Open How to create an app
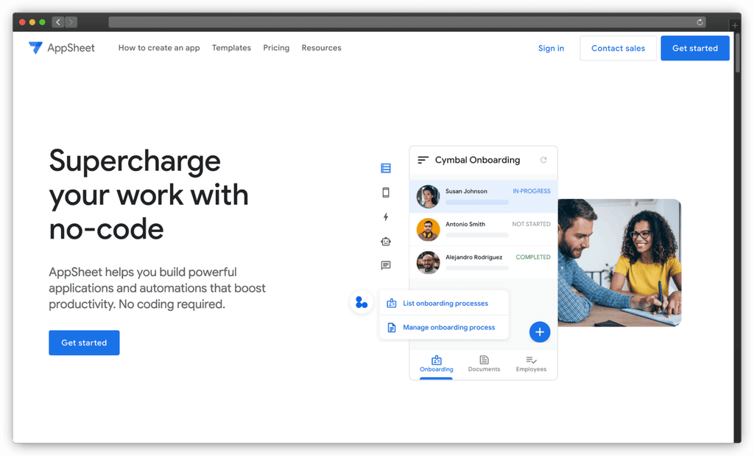754x456 pixels. (159, 48)
